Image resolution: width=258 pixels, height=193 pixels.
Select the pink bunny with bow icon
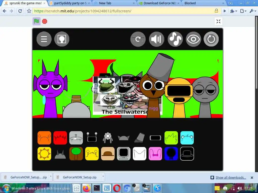155,154
